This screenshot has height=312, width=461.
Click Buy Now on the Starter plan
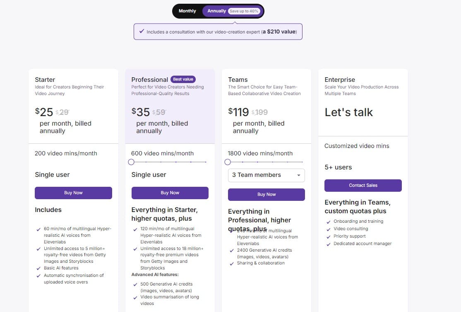pos(73,193)
